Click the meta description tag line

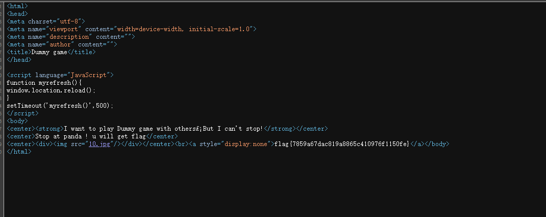[x=71, y=37]
